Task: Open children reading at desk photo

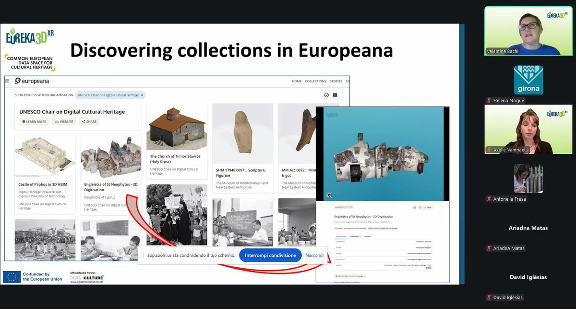Action: tap(111, 240)
